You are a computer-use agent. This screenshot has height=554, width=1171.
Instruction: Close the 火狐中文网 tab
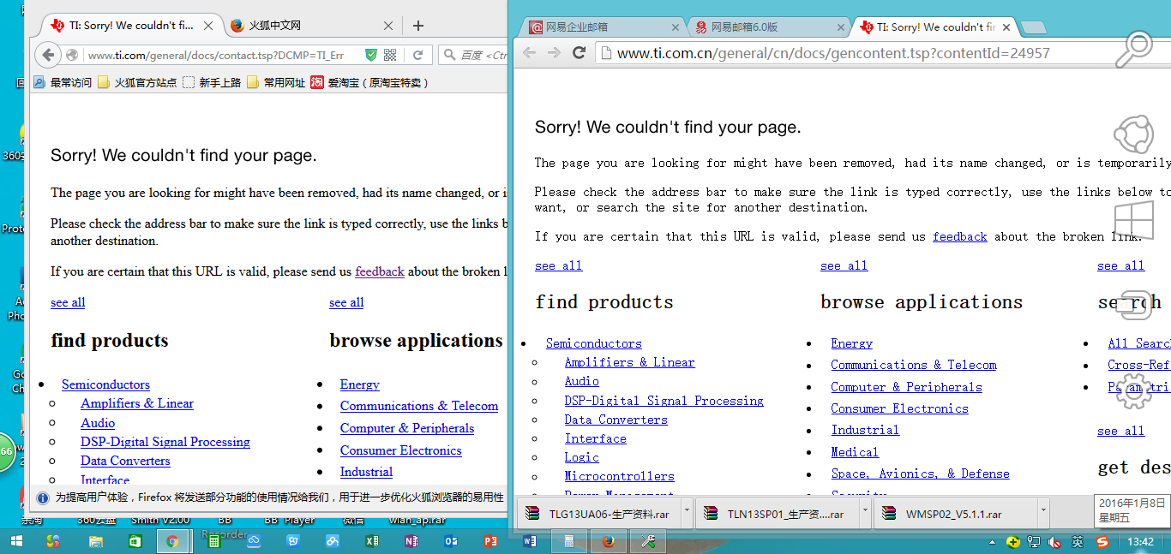(x=388, y=26)
